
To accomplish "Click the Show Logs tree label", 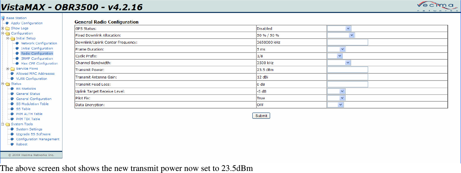I will click(19, 28).
